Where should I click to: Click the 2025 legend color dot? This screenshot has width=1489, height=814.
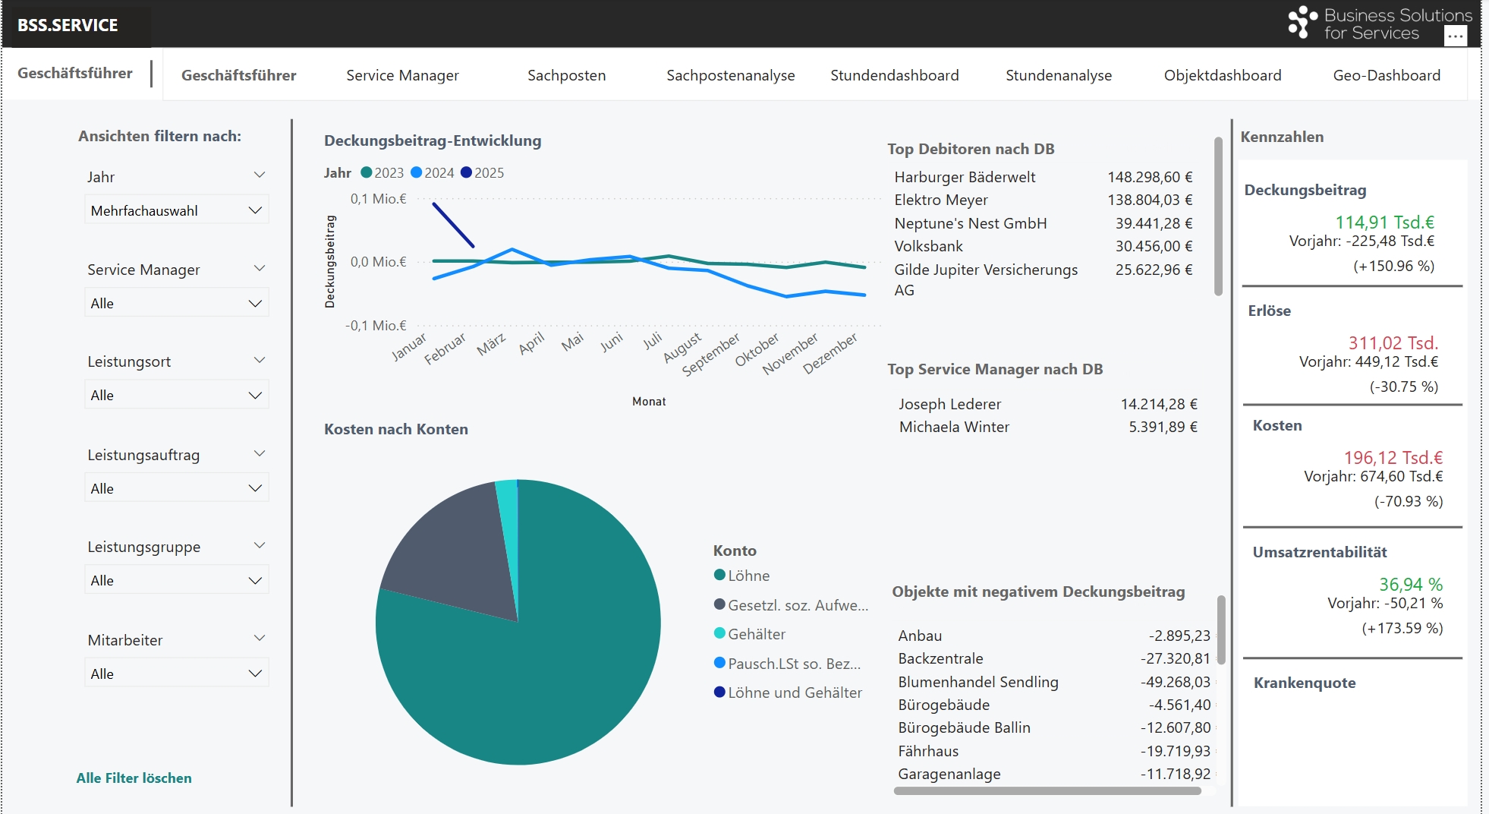click(x=466, y=172)
